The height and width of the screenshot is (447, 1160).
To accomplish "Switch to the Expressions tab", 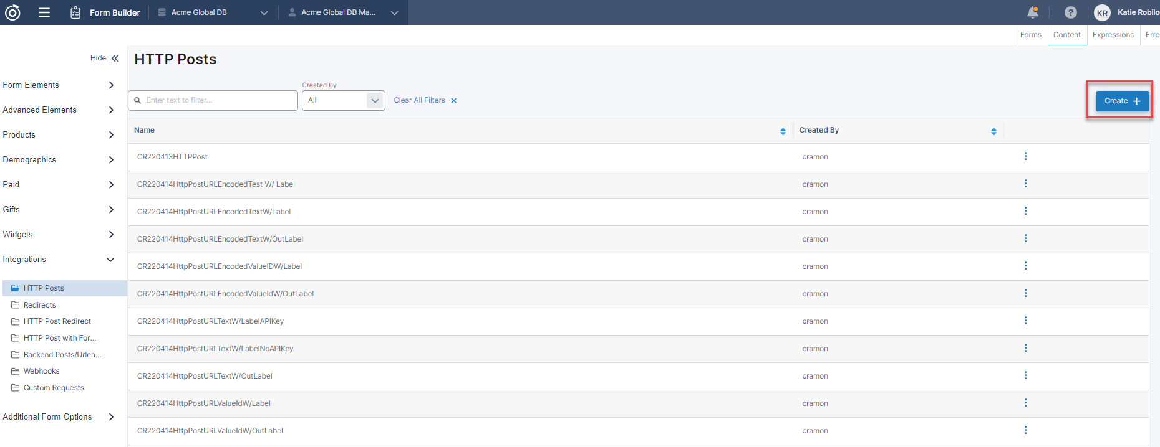I will 1113,35.
